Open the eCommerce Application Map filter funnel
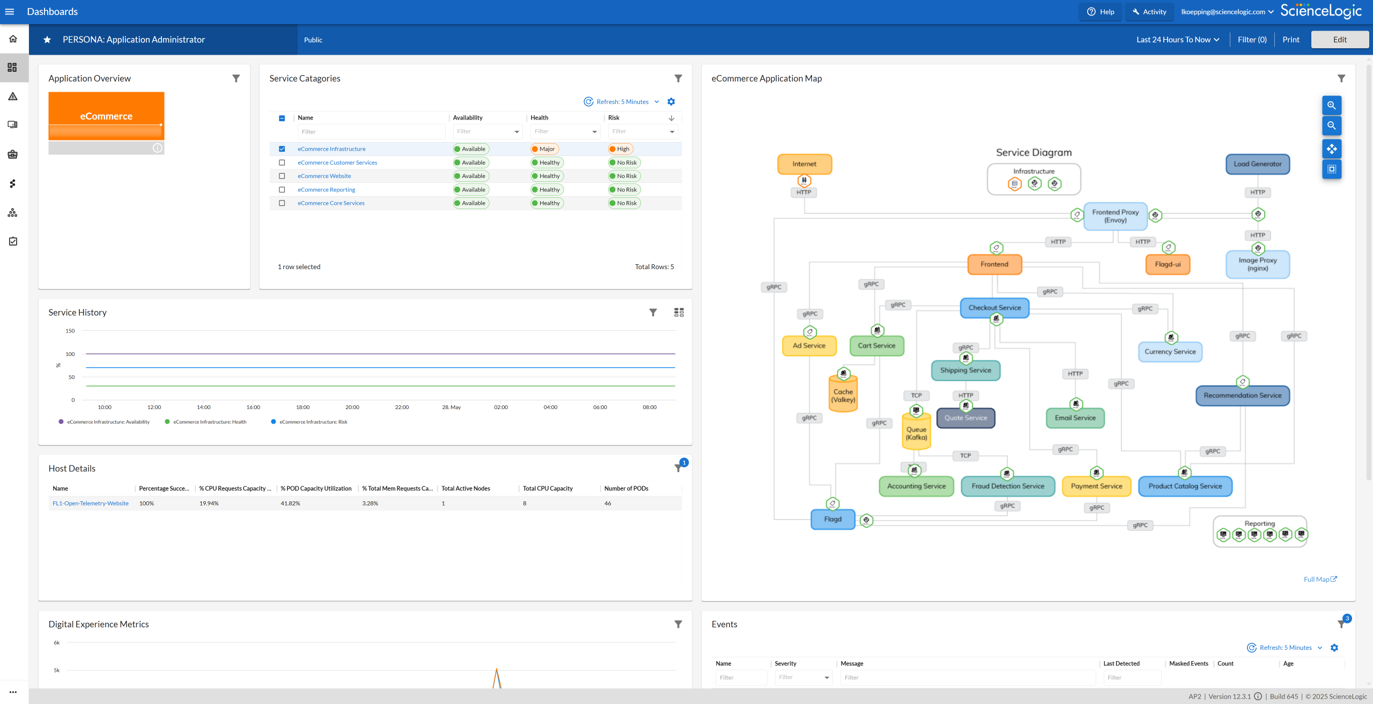1373x704 pixels. coord(1341,79)
